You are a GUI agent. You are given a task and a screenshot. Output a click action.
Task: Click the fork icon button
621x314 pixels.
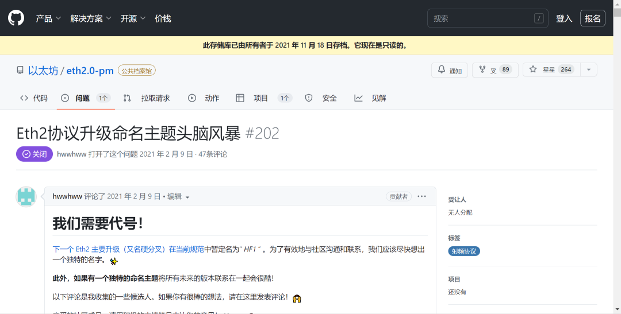click(x=482, y=70)
